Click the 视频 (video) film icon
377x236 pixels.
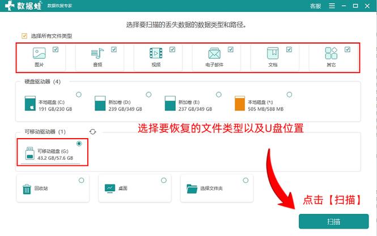(x=156, y=53)
